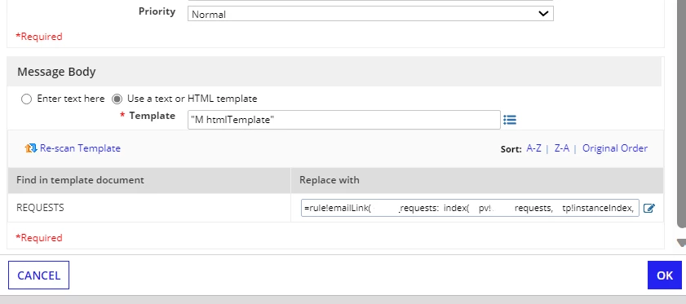Click the Re-scan Template link
Screen dimensions: 686x304
pos(80,148)
